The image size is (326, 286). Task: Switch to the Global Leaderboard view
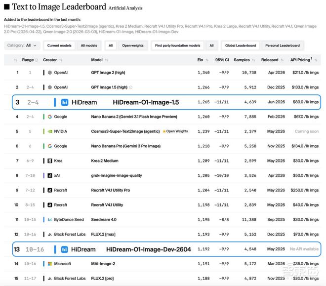[x=241, y=45]
